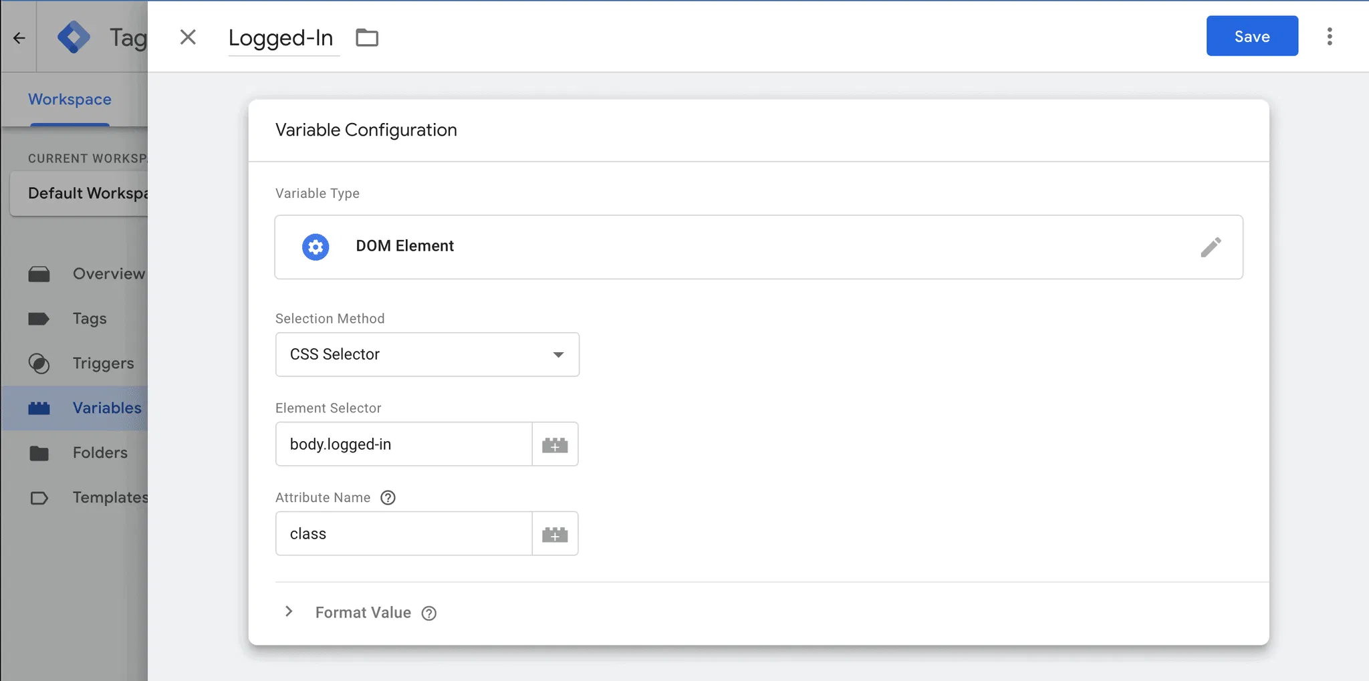The image size is (1369, 681).
Task: Edit the Logged-In variable name
Action: (x=281, y=38)
